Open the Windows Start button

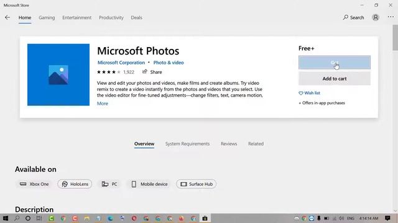click(6, 218)
